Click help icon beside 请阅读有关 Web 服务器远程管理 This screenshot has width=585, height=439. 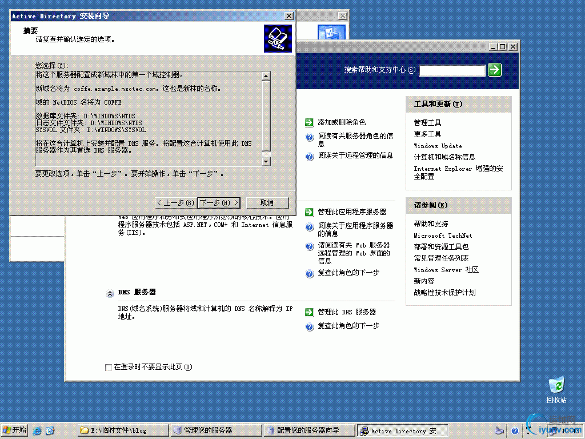tap(310, 246)
